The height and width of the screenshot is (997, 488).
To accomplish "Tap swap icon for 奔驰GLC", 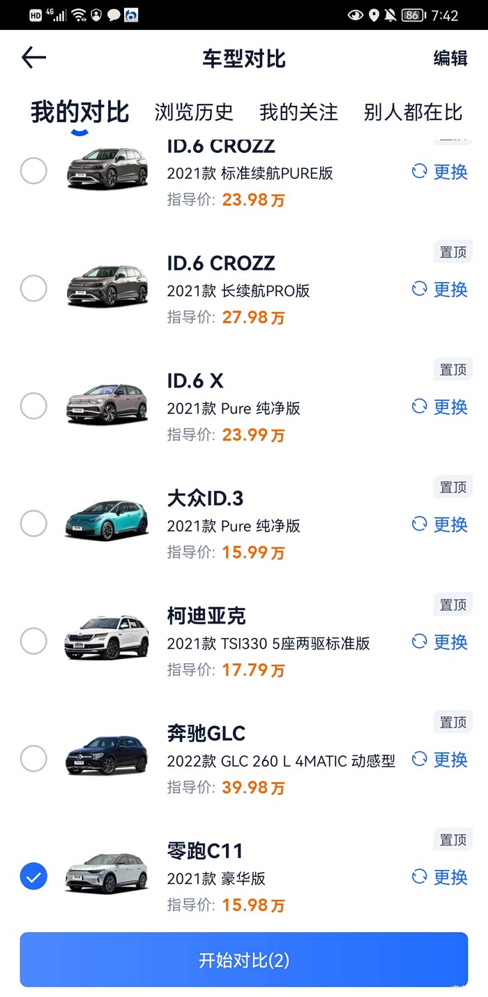I will pyautogui.click(x=419, y=759).
